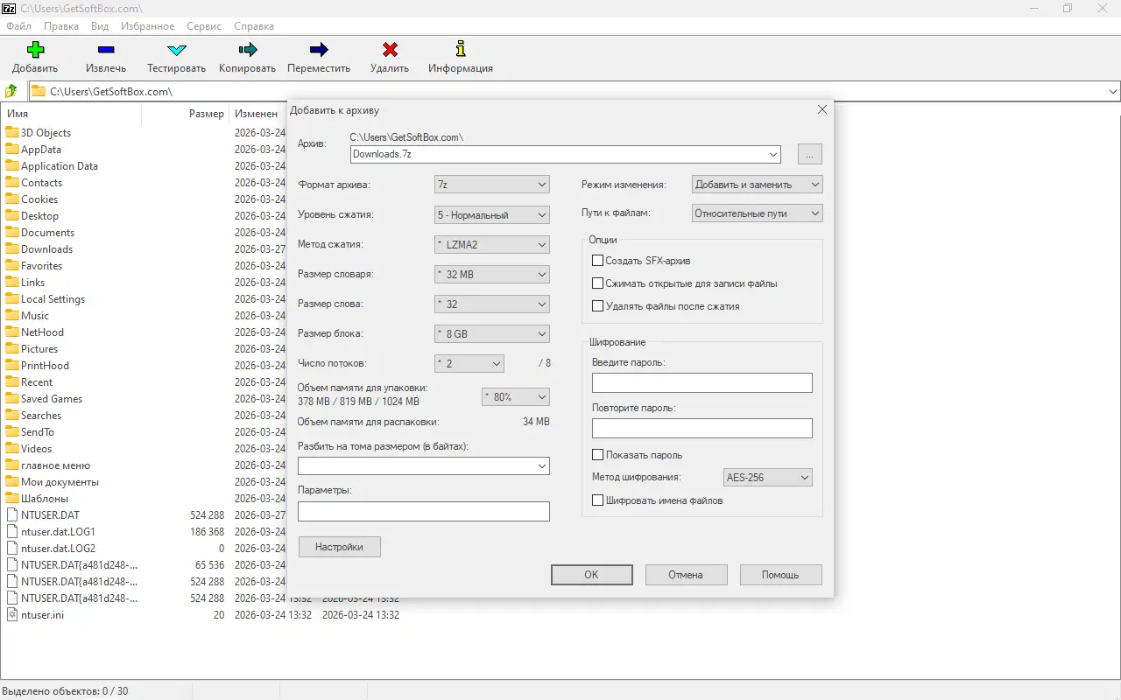Click the Настройки button
1121x700 pixels.
[x=339, y=547]
